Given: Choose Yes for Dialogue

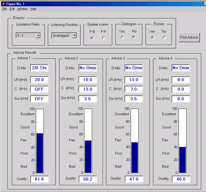Looking at the screenshot, I should click(x=122, y=37).
